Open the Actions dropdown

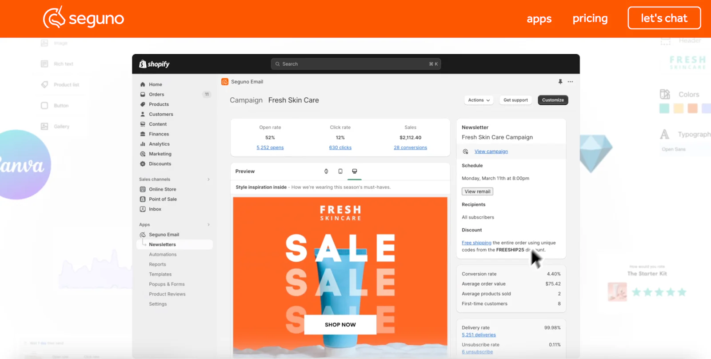click(x=479, y=100)
